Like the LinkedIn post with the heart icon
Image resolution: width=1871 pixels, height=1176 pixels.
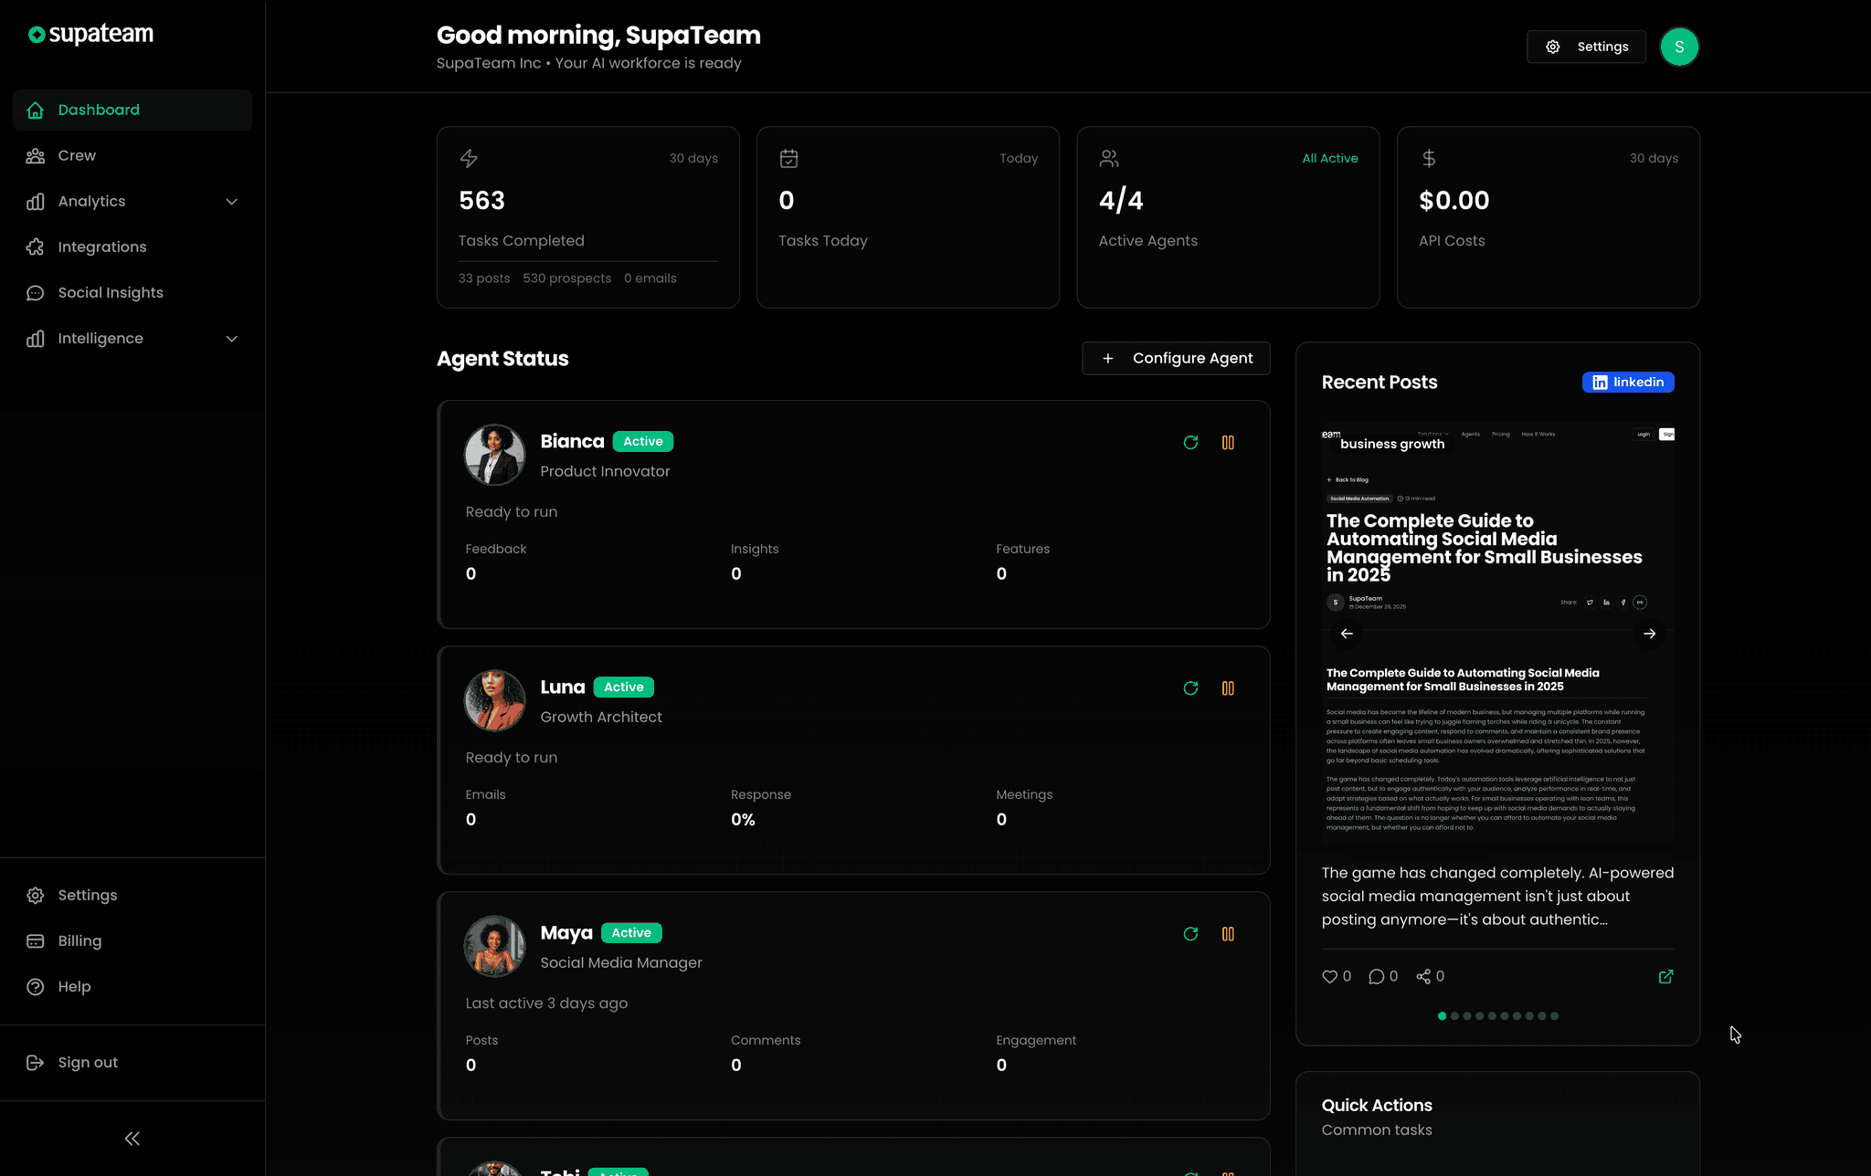pyautogui.click(x=1329, y=976)
